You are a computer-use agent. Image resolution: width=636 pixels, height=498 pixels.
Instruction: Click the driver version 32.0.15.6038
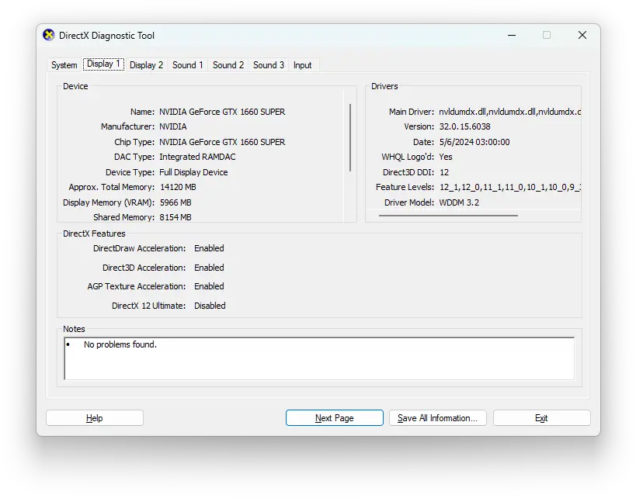click(x=465, y=127)
